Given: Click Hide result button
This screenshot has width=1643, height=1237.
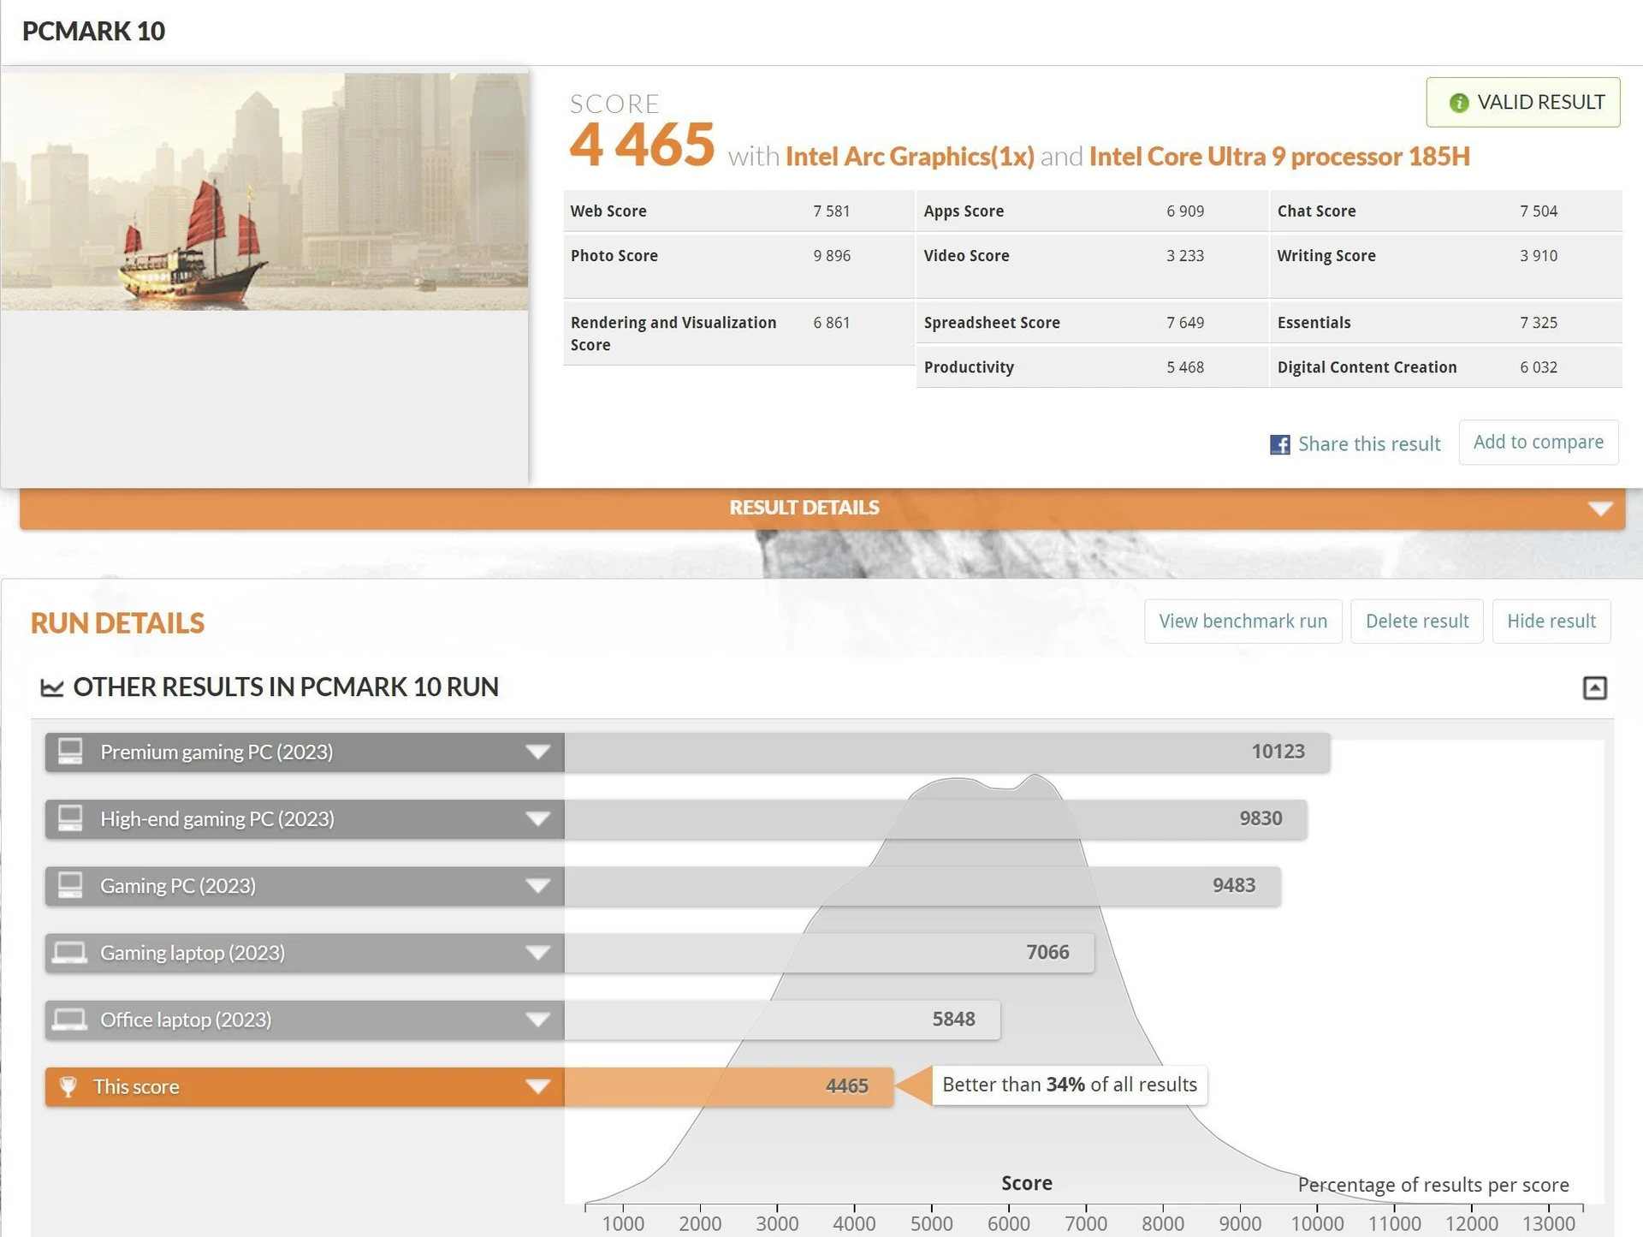Looking at the screenshot, I should [1551, 621].
